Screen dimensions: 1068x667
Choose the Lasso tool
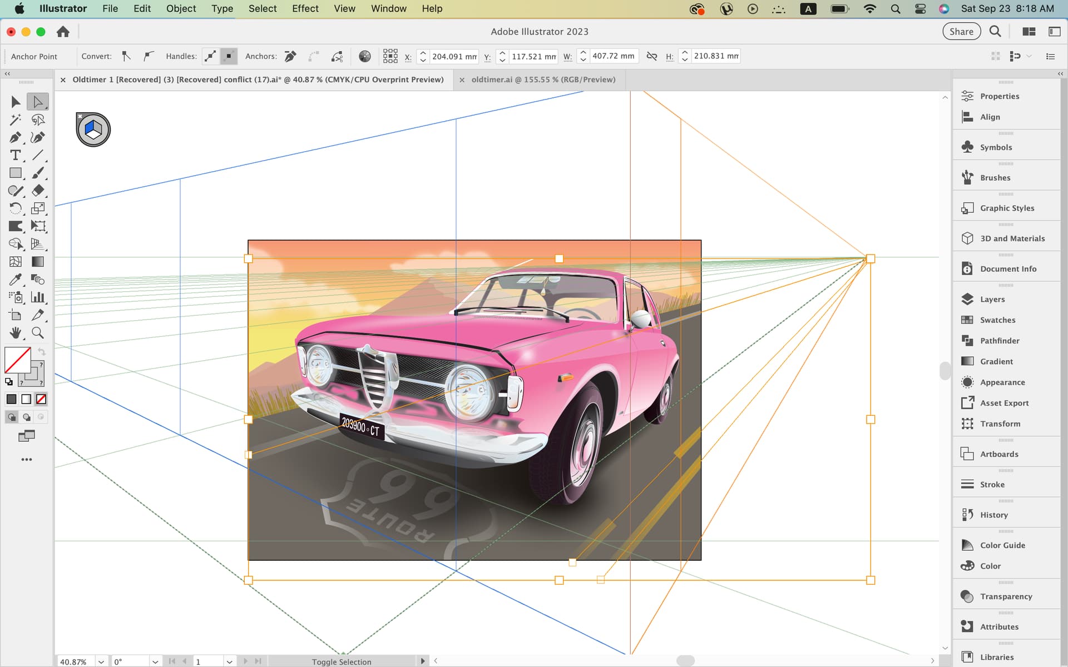38,120
